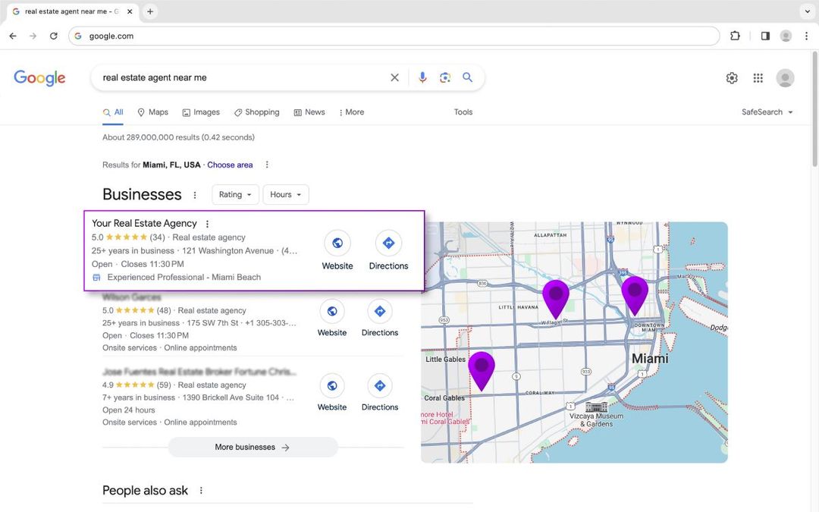This screenshot has width=819, height=512.
Task: Reload the page with the refresh icon
Action: 53,36
